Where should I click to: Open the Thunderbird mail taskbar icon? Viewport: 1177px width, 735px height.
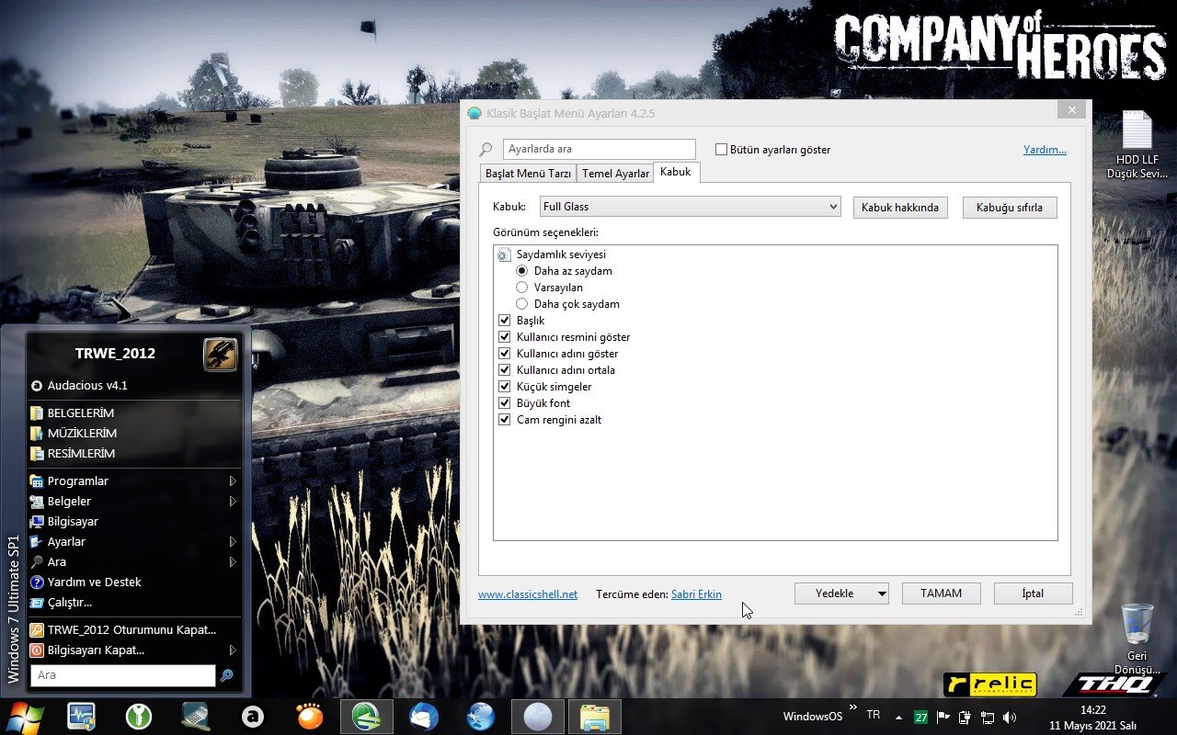tap(424, 717)
